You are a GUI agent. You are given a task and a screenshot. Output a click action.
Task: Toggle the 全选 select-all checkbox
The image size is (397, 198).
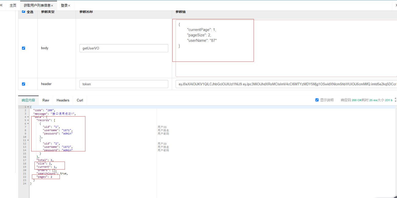click(x=24, y=12)
